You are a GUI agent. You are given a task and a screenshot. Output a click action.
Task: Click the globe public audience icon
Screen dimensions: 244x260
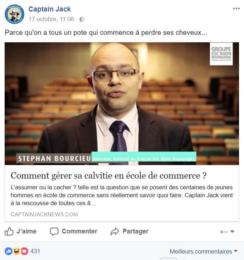click(x=82, y=19)
